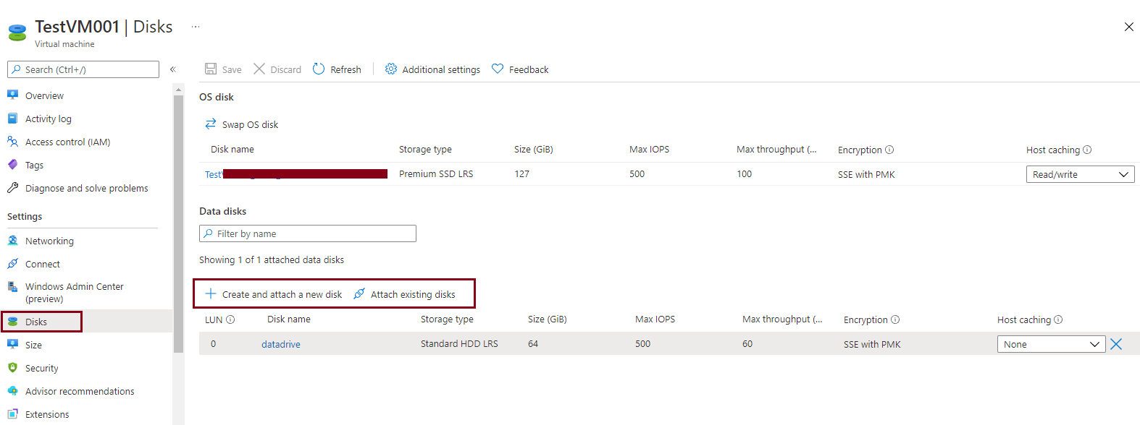Image resolution: width=1140 pixels, height=425 pixels.
Task: Click the Tags icon in sidebar
Action: pyautogui.click(x=12, y=164)
